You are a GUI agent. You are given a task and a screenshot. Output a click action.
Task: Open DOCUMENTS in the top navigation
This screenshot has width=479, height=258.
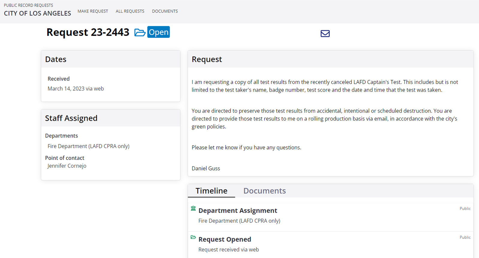click(165, 11)
